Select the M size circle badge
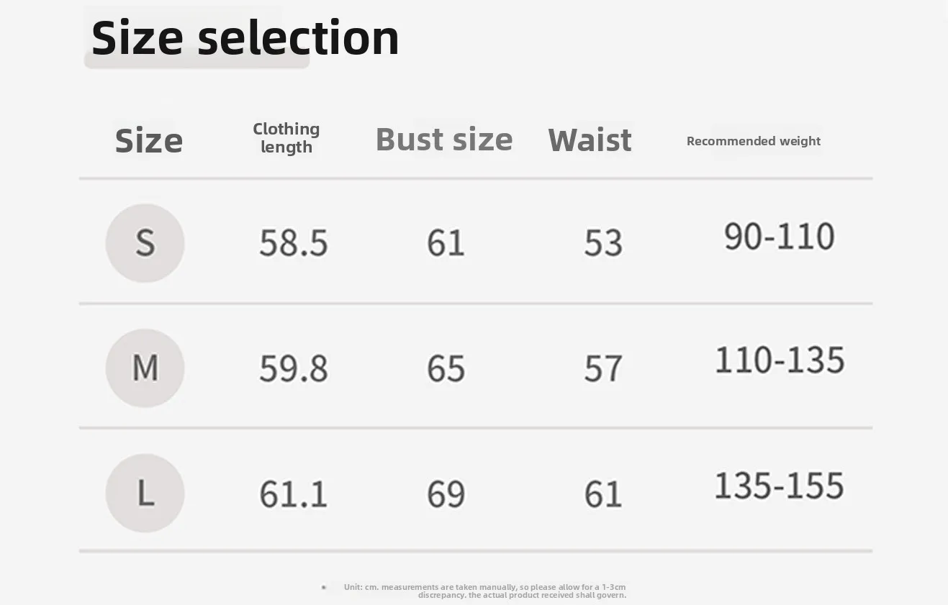This screenshot has width=948, height=605. pos(145,368)
